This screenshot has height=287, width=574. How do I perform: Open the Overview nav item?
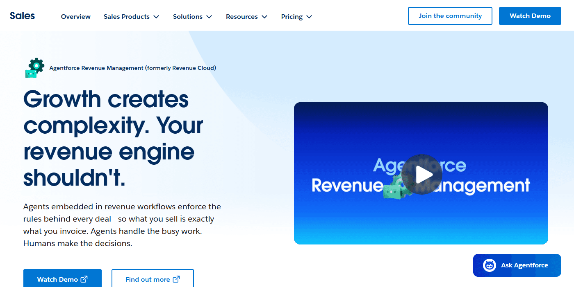pos(76,17)
